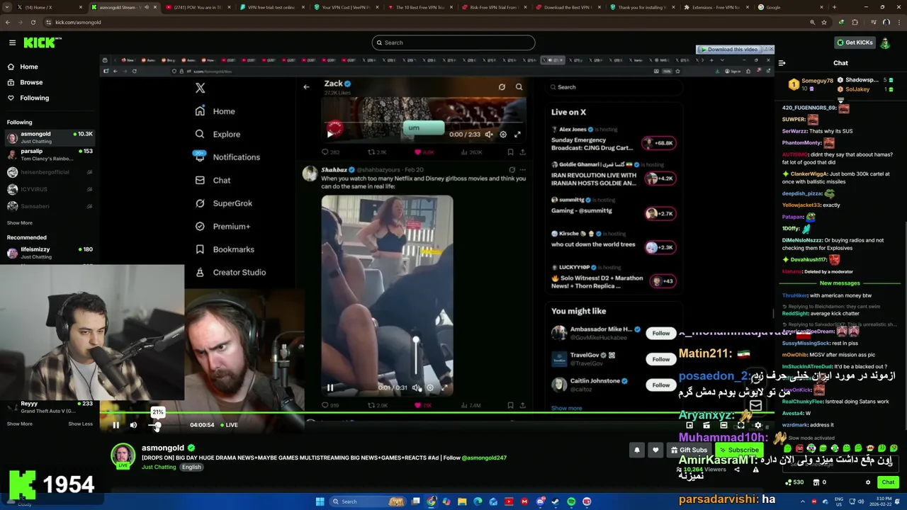This screenshot has width=907, height=510.
Task: Click Download this video overlay
Action: (728, 50)
